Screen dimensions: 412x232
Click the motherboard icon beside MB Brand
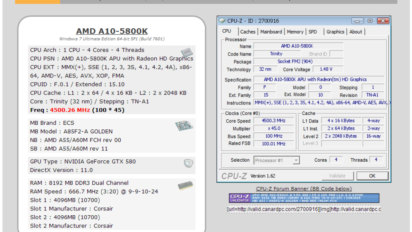pyautogui.click(x=184, y=126)
